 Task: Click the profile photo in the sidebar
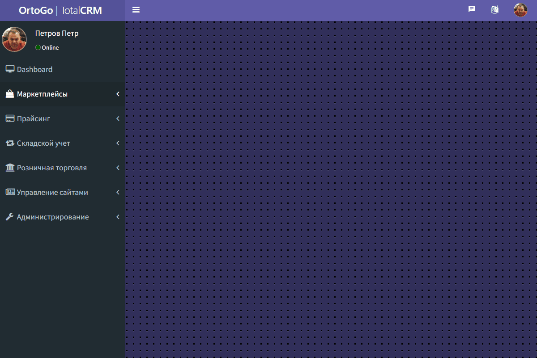pyautogui.click(x=14, y=39)
